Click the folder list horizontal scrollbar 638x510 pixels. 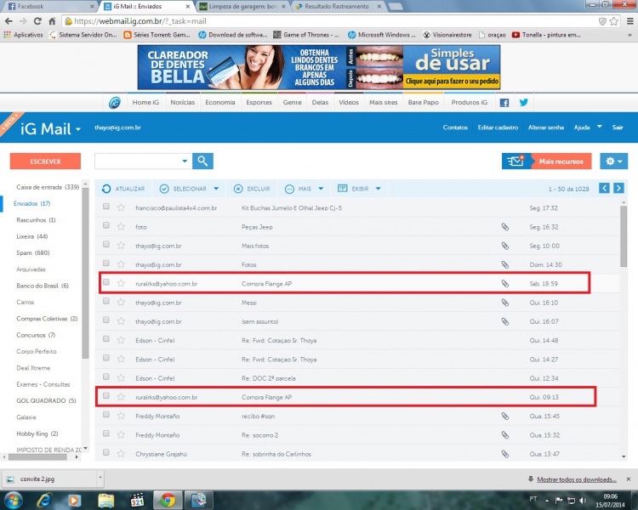pos(37,456)
